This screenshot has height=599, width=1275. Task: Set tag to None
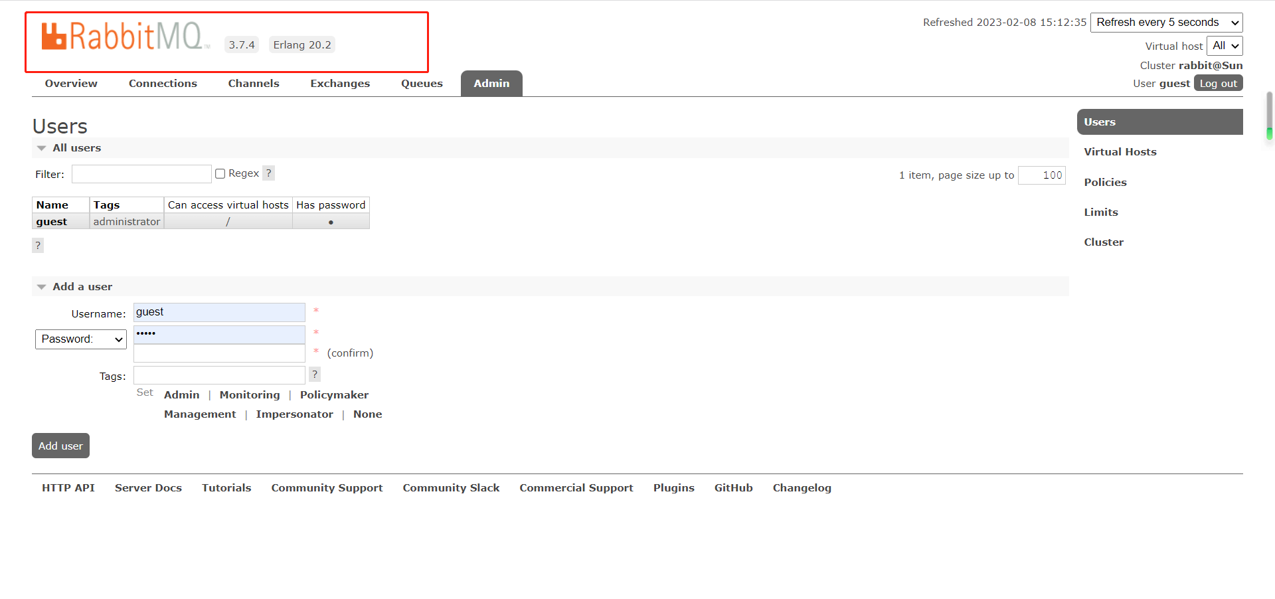pyautogui.click(x=367, y=414)
